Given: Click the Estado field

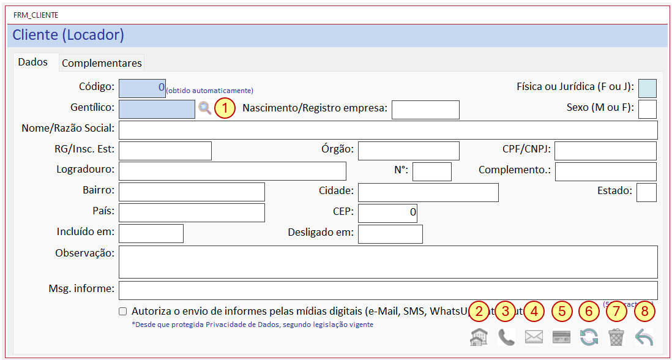Looking at the screenshot, I should click(x=646, y=192).
